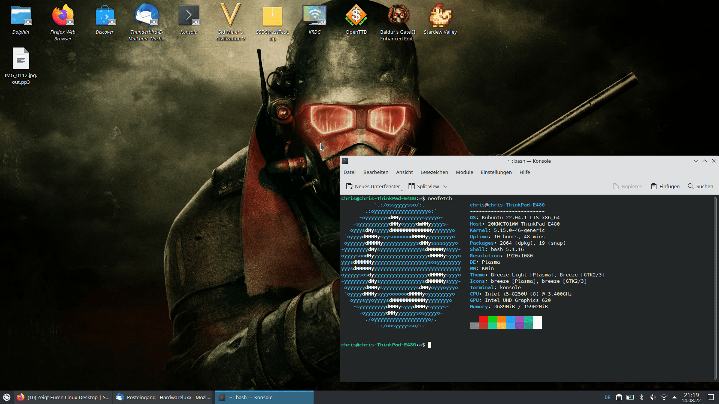Click the Split View toolbar button
The height and width of the screenshot is (404, 719).
click(x=424, y=186)
